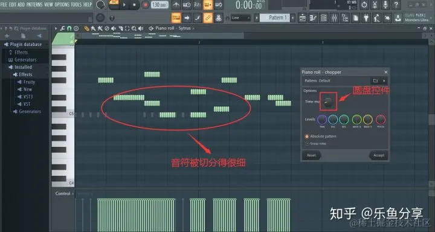Open the Channel rack icon

[x=324, y=18]
